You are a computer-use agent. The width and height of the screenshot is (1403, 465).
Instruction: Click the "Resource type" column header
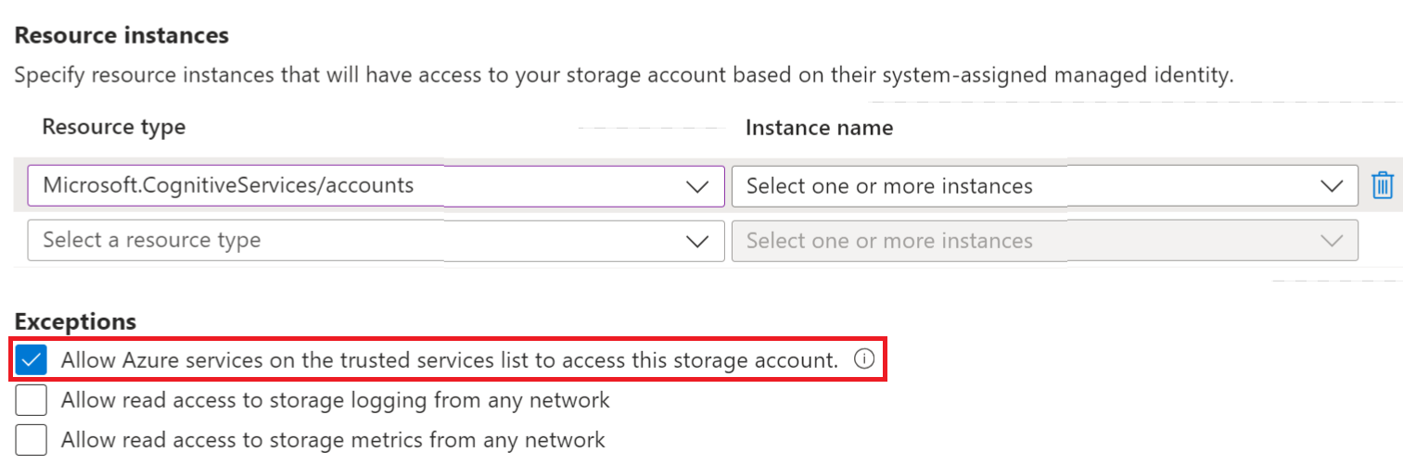pyautogui.click(x=114, y=127)
